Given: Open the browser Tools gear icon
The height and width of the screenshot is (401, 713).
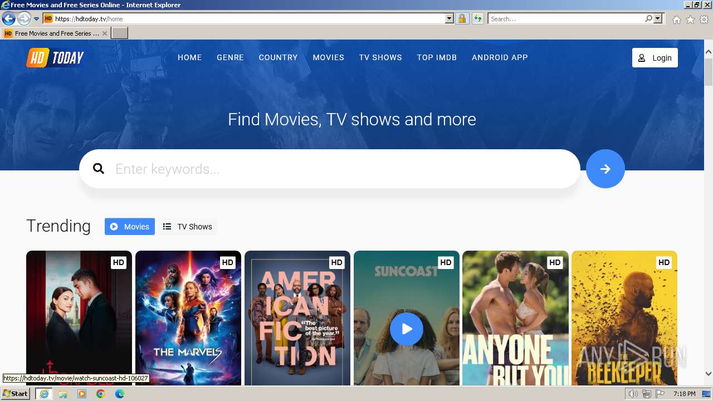Looking at the screenshot, I should click(704, 19).
